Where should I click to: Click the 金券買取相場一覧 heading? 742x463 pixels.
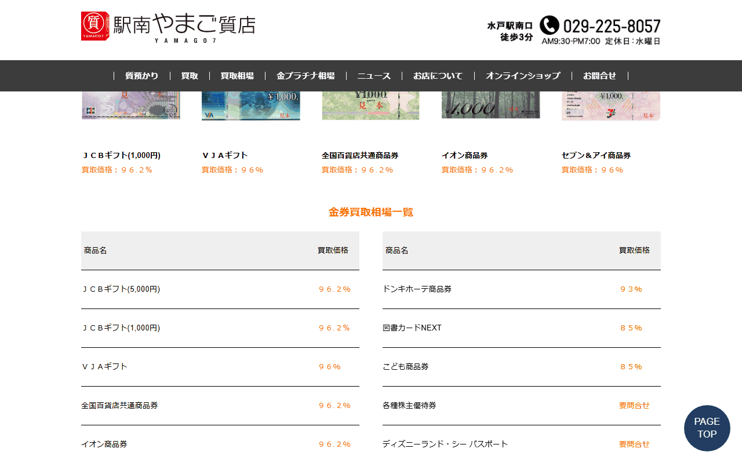coord(371,212)
